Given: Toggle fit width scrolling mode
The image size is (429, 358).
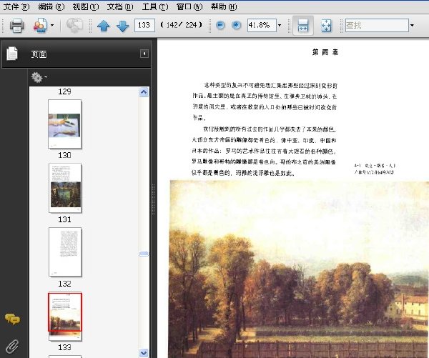Looking at the screenshot, I should pos(303,26).
